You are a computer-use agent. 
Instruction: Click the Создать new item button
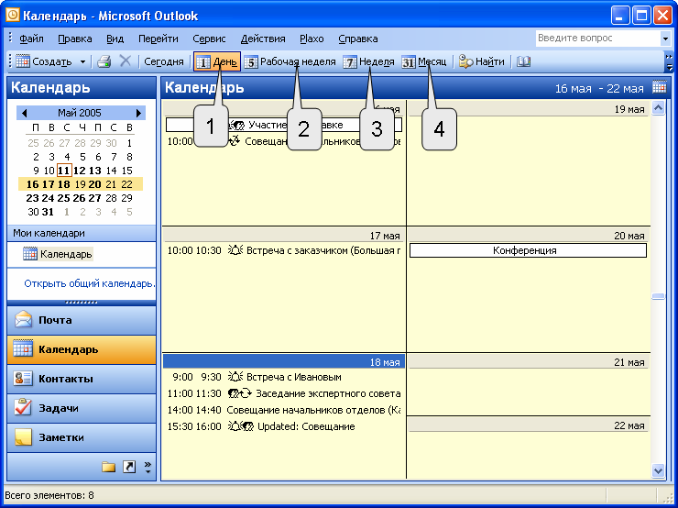(x=45, y=61)
